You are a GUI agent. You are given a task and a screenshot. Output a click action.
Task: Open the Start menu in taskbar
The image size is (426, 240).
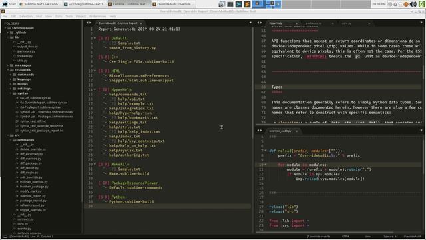click(9, 4)
